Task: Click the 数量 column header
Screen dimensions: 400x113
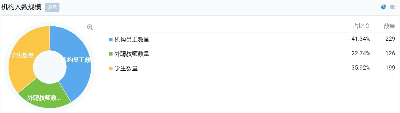Action: 389,26
